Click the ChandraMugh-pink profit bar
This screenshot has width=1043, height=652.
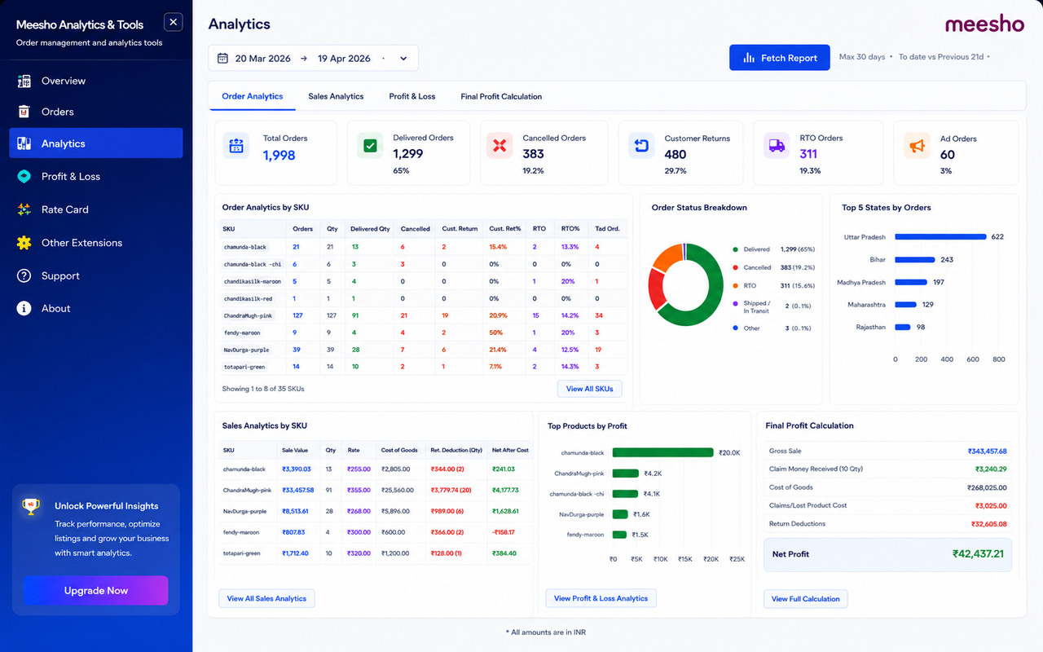(626, 473)
